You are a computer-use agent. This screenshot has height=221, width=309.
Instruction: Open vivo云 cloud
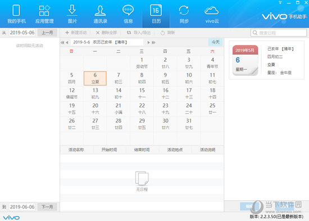click(212, 14)
